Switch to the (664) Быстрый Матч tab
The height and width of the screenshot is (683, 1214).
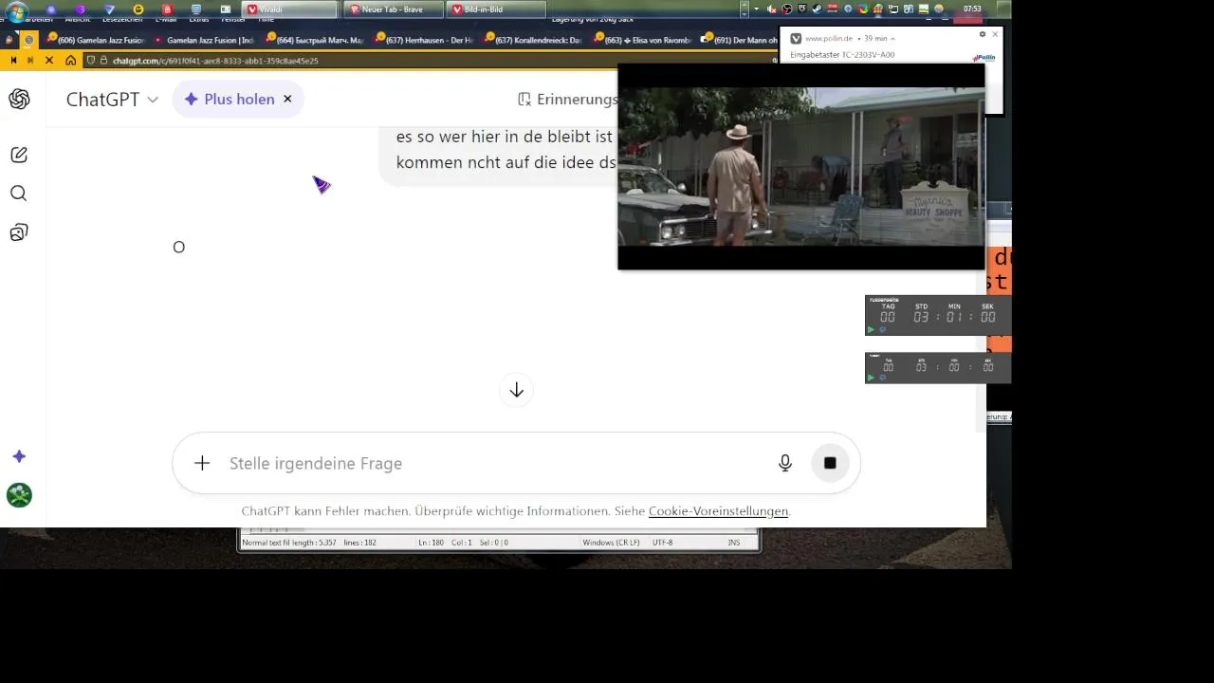(314, 40)
